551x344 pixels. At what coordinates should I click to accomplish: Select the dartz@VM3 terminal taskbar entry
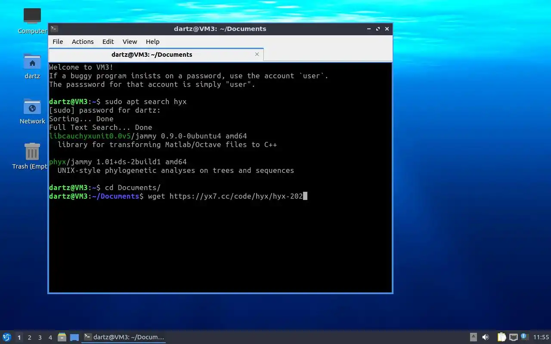point(124,337)
